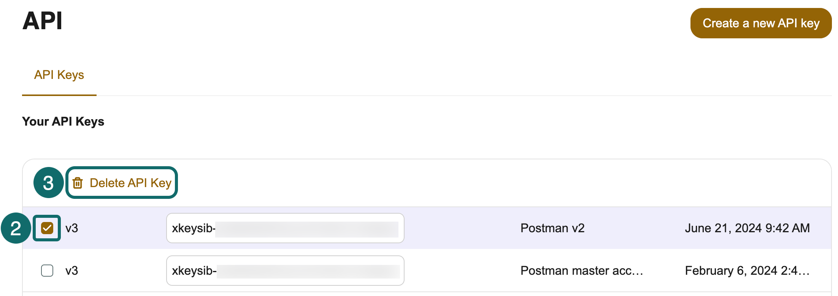The width and height of the screenshot is (838, 296).
Task: Click the Postman v2 key name
Action: [552, 228]
